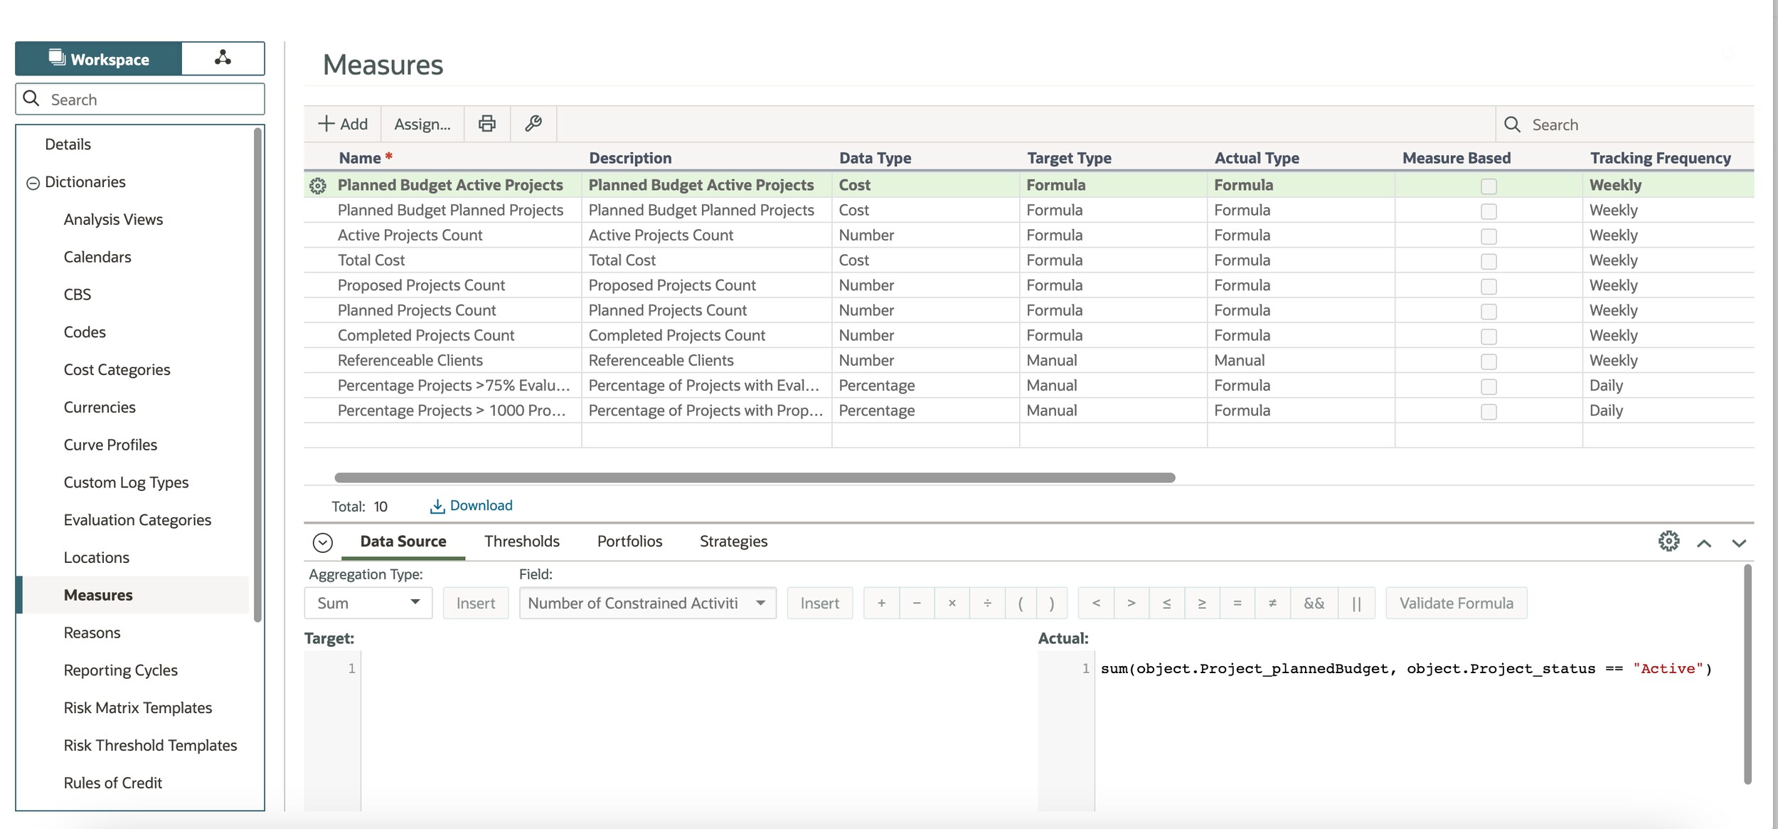Check Measure Based for Total Cost

[1489, 261]
